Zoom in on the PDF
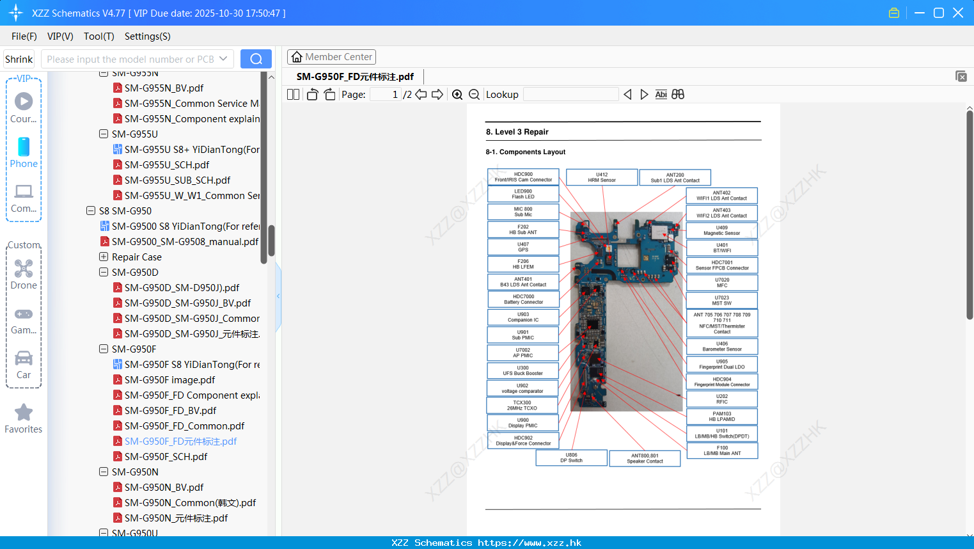This screenshot has width=974, height=549. 457,94
